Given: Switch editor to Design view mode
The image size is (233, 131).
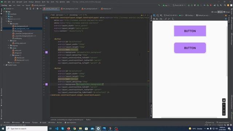Looking at the screenshot, I should point(227,12).
